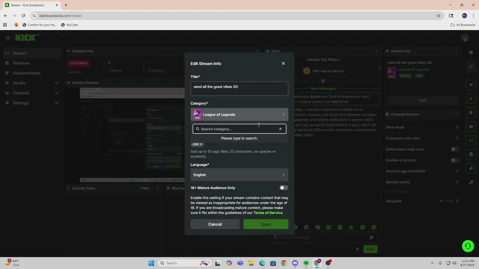Click the speech bubble icon in right sidebar
Viewport: 479px width, 269px height.
coord(471,127)
